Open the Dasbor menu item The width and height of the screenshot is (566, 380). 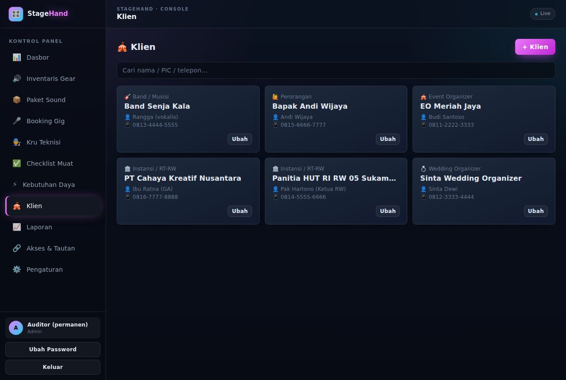point(53,57)
